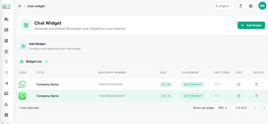Open the feedback message sidebar icon
Image resolution: width=268 pixels, height=124 pixels.
click(x=6, y=94)
